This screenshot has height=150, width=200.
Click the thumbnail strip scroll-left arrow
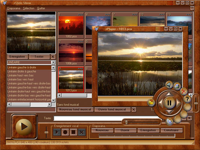[59, 95]
